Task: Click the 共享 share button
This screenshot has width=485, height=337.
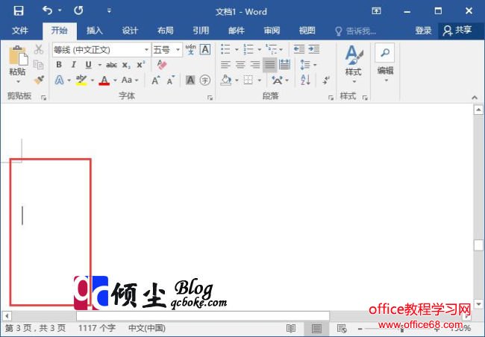Action: 457,31
